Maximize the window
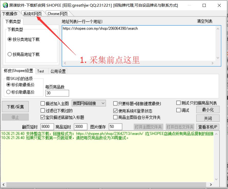Image resolution: width=228 pixels, height=189 pixels. 204,5
